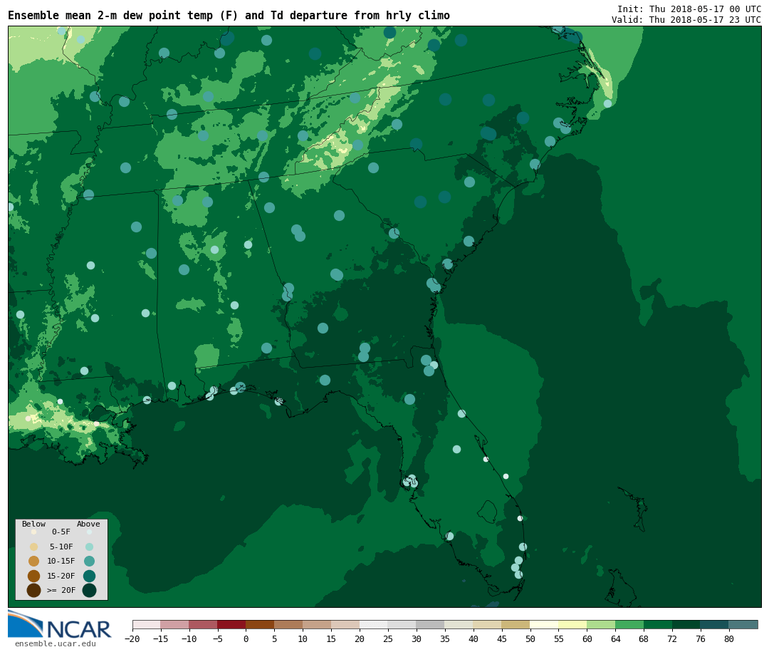Select the Below 5-10F legend circle
The width and height of the screenshot is (769, 652).
(34, 547)
